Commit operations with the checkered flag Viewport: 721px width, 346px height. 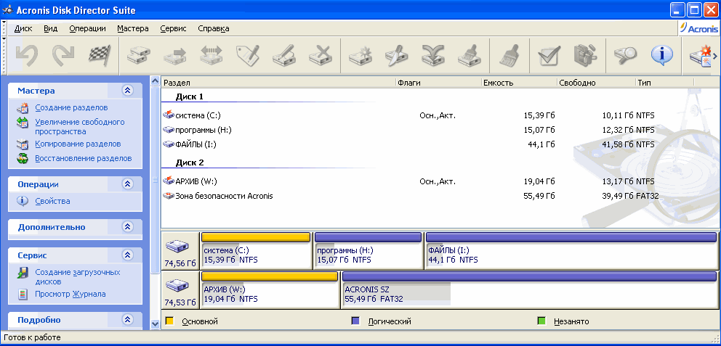point(100,56)
